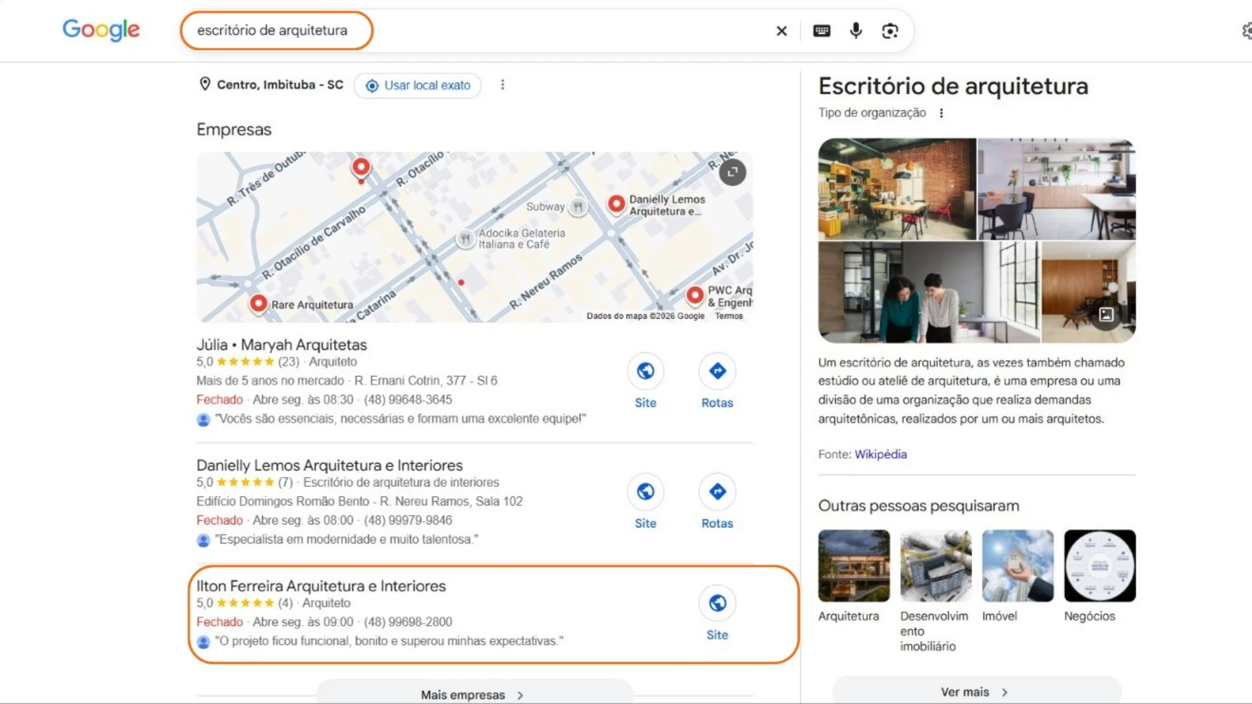Go to the Google home logo
1252x704 pixels.
click(101, 29)
